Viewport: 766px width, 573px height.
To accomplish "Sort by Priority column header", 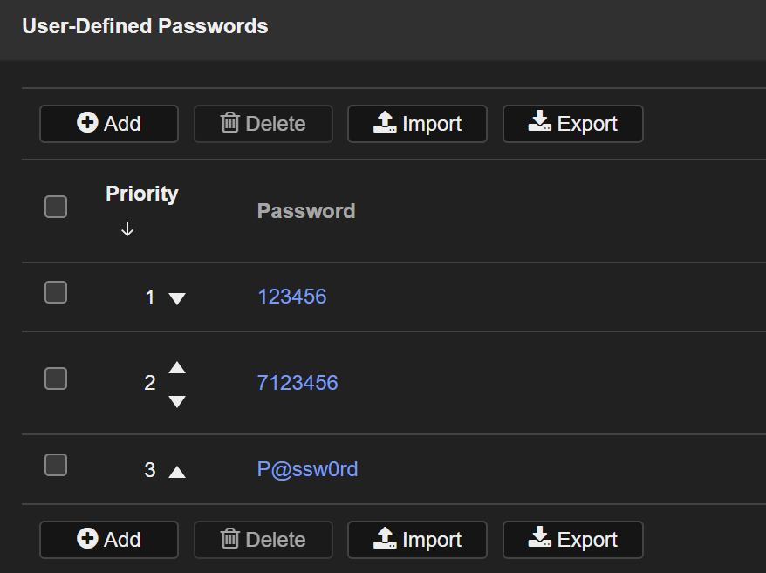I will pyautogui.click(x=141, y=194).
